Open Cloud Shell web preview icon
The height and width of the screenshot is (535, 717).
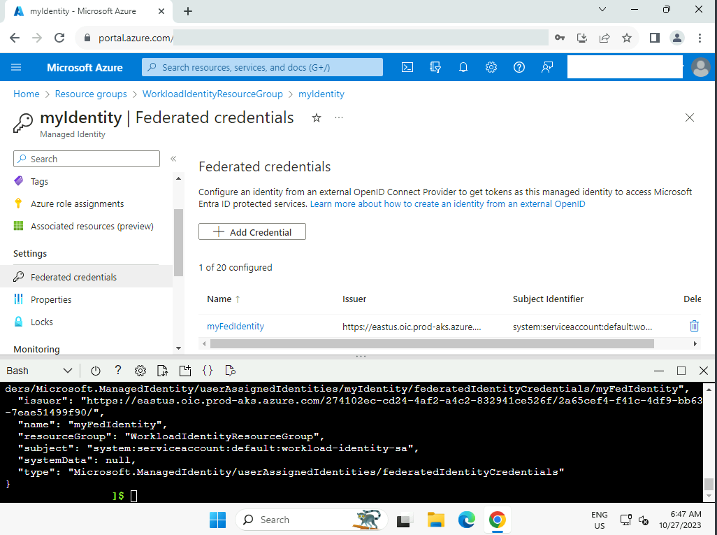click(x=230, y=371)
